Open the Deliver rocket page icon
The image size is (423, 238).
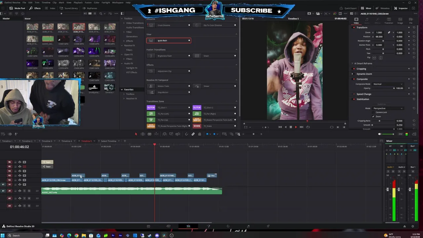(x=268, y=226)
